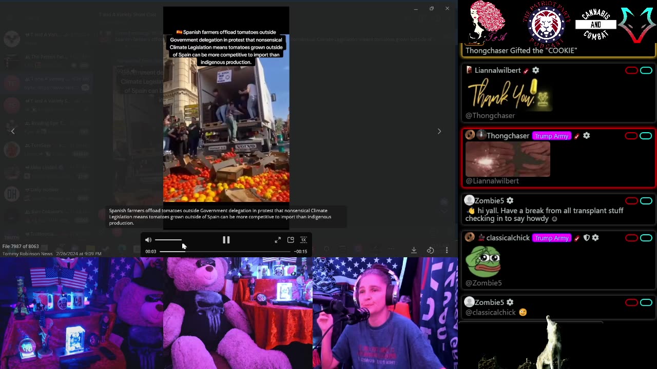Download the current media file
Image resolution: width=657 pixels, height=369 pixels.
click(x=414, y=250)
